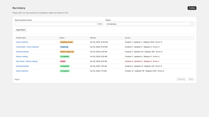Click the Next page button

coord(191,79)
